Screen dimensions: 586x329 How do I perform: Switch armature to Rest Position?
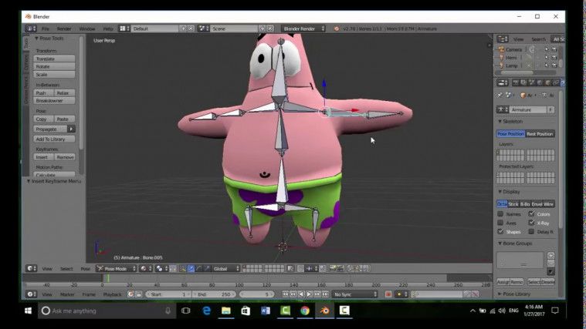click(x=540, y=134)
